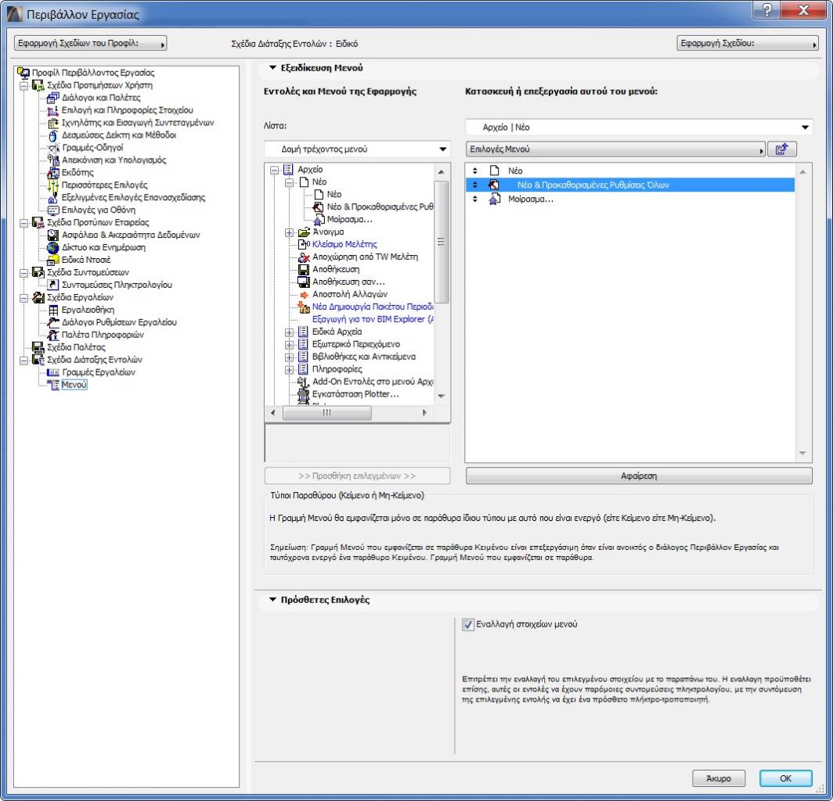
Task: Click the Αποθήκευση save icon in command tree
Action: (304, 269)
